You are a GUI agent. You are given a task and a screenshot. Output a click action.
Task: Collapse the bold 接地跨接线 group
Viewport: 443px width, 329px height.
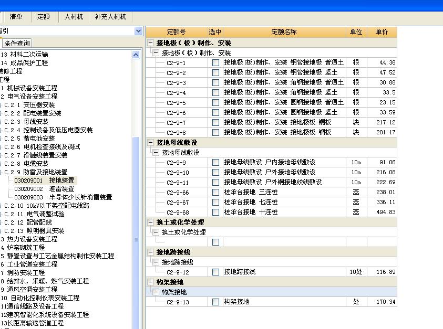(151, 252)
